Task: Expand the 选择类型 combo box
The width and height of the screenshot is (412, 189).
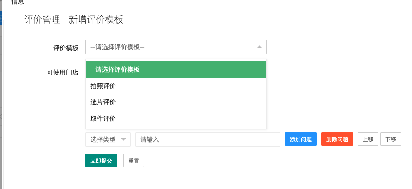Action: click(108, 139)
